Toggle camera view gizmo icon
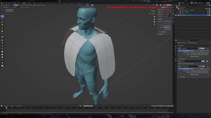The image size is (211, 118). [x=154, y=22]
